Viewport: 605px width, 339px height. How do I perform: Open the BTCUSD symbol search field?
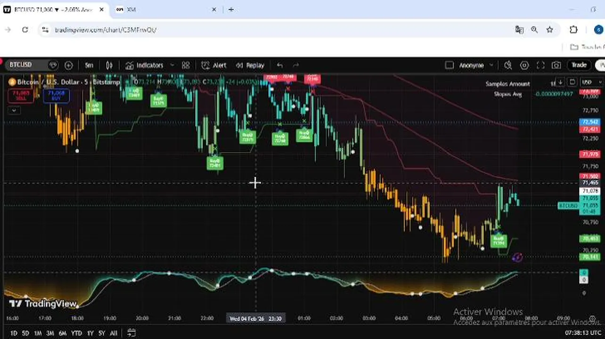(x=27, y=65)
